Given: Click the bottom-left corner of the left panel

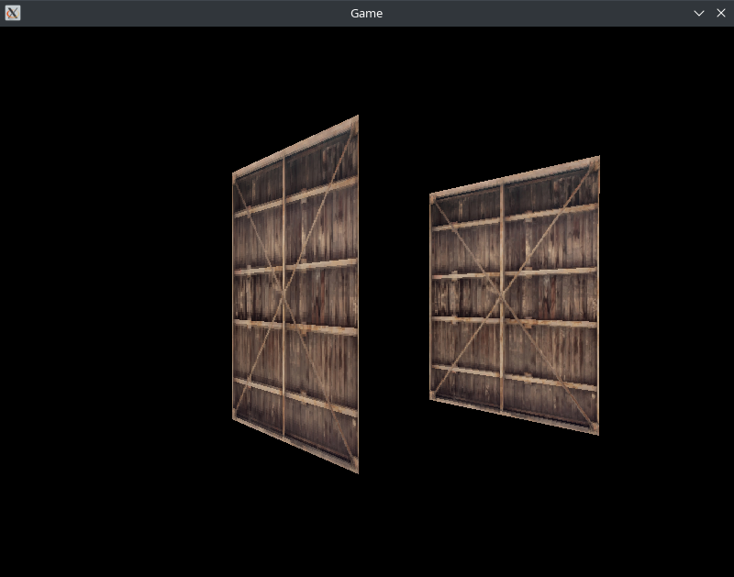Looking at the screenshot, I should [x=235, y=420].
